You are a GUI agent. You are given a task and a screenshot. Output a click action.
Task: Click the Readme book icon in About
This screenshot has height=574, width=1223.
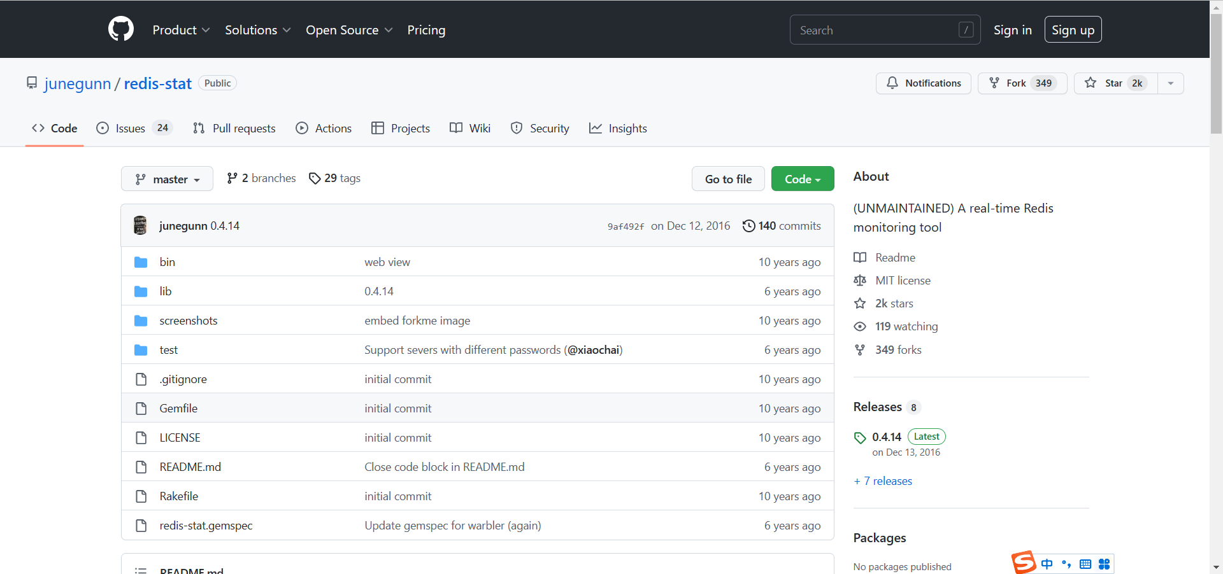tap(860, 258)
